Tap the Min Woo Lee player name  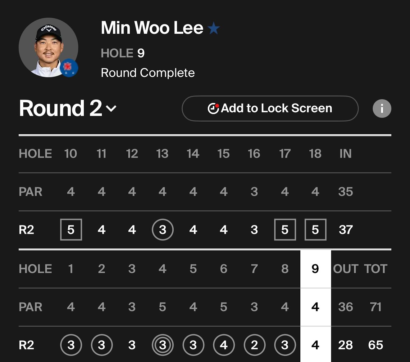pos(152,28)
